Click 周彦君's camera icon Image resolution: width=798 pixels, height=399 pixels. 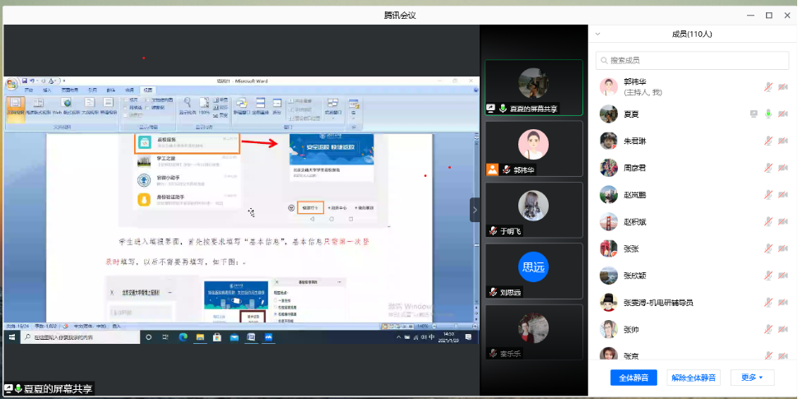pos(782,168)
